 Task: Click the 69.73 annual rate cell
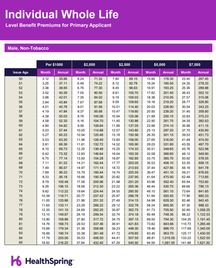point(63,149)
